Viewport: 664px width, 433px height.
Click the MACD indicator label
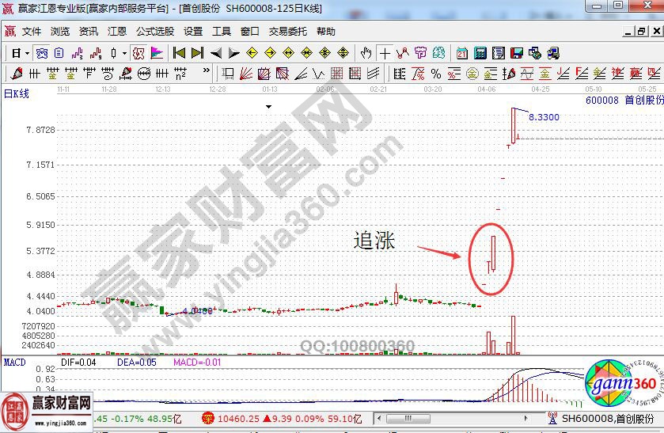click(x=14, y=362)
